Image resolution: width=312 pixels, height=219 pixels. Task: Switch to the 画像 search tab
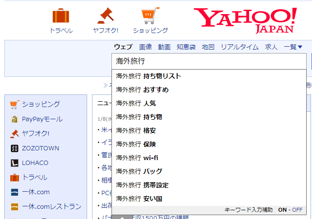(x=146, y=47)
